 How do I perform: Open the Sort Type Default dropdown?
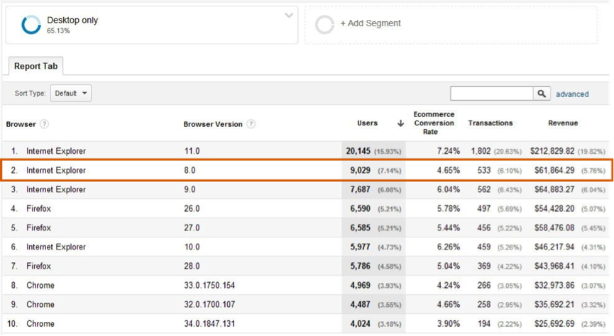tap(71, 94)
